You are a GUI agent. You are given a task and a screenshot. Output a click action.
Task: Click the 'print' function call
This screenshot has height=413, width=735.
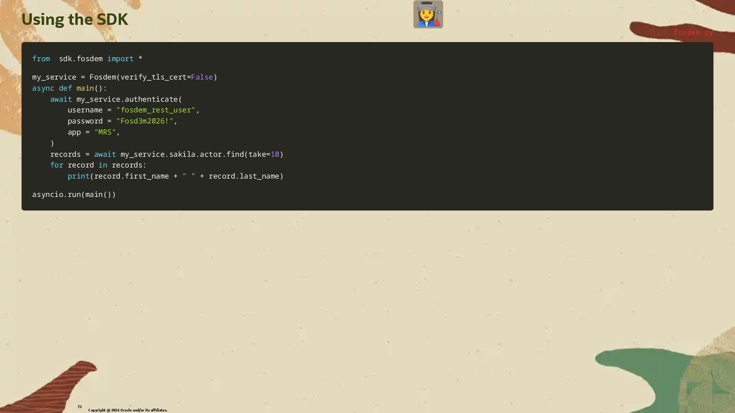pyautogui.click(x=78, y=176)
